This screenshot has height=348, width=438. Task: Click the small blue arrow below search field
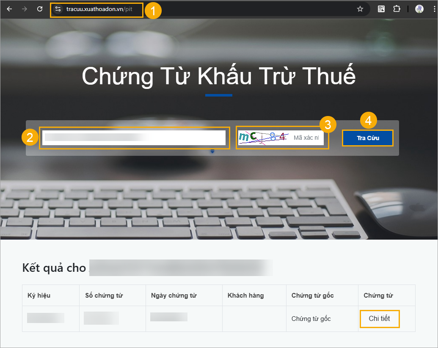(x=212, y=151)
